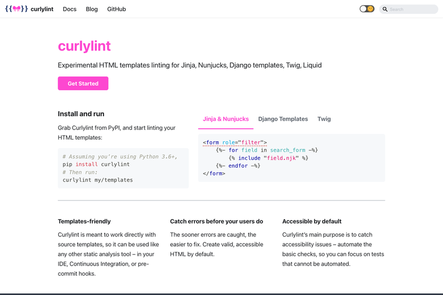This screenshot has height=295, width=443.
Task: Select the Jinja & Nunjucks tab
Action: tap(226, 119)
